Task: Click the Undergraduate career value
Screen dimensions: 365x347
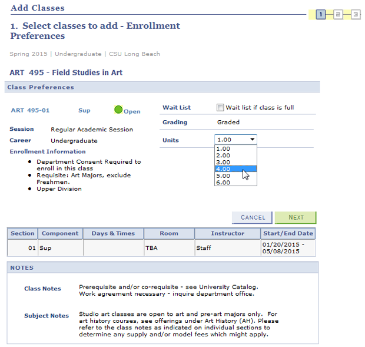Action: click(74, 141)
